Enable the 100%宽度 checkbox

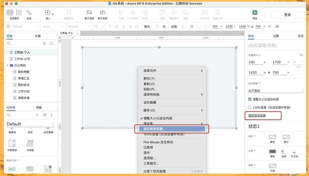coord(250,107)
